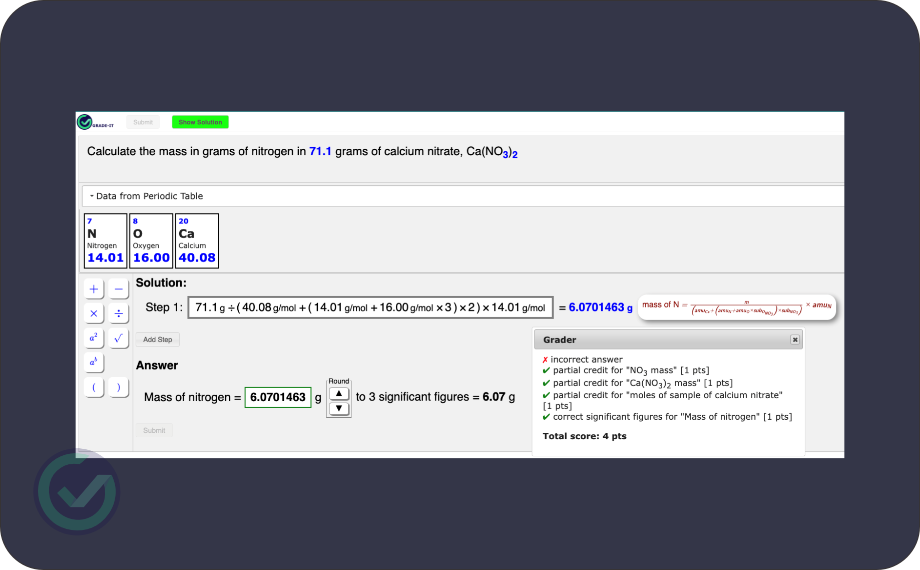The width and height of the screenshot is (920, 570).
Task: Select the division operator button
Action: point(119,314)
